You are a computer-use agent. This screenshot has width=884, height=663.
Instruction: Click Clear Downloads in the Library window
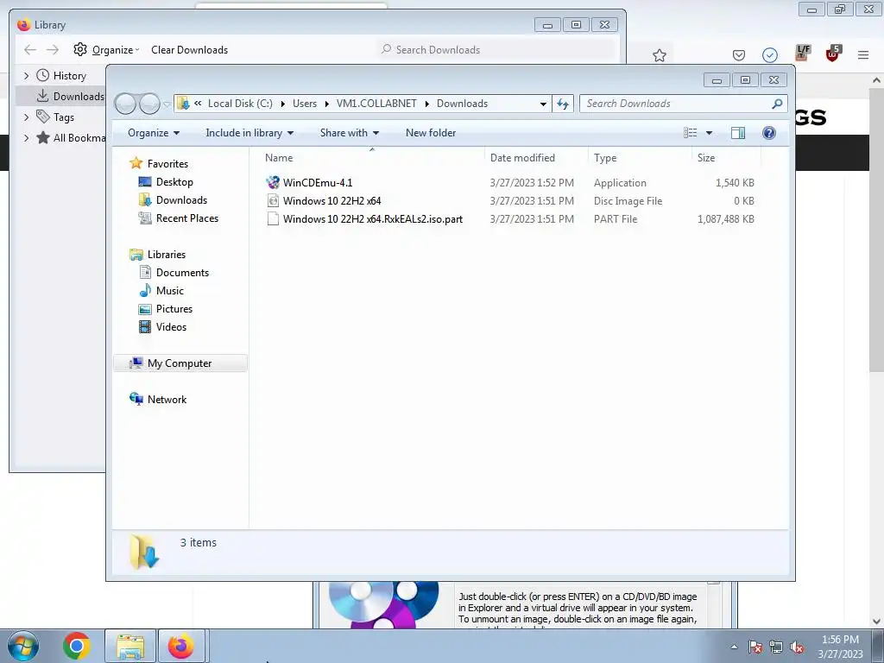[x=189, y=49]
